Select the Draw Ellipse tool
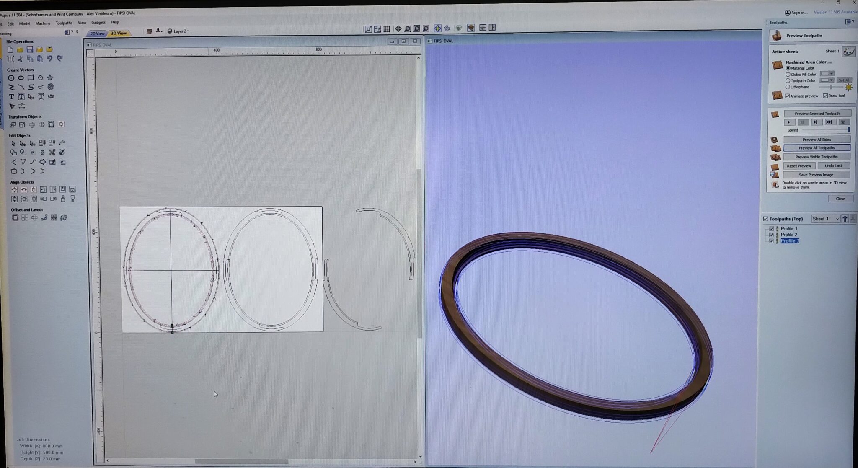Image resolution: width=858 pixels, height=468 pixels. [21, 78]
